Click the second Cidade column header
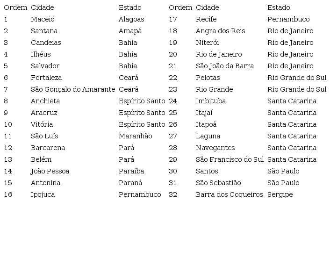Image resolution: width=330 pixels, height=266 pixels. click(x=208, y=7)
